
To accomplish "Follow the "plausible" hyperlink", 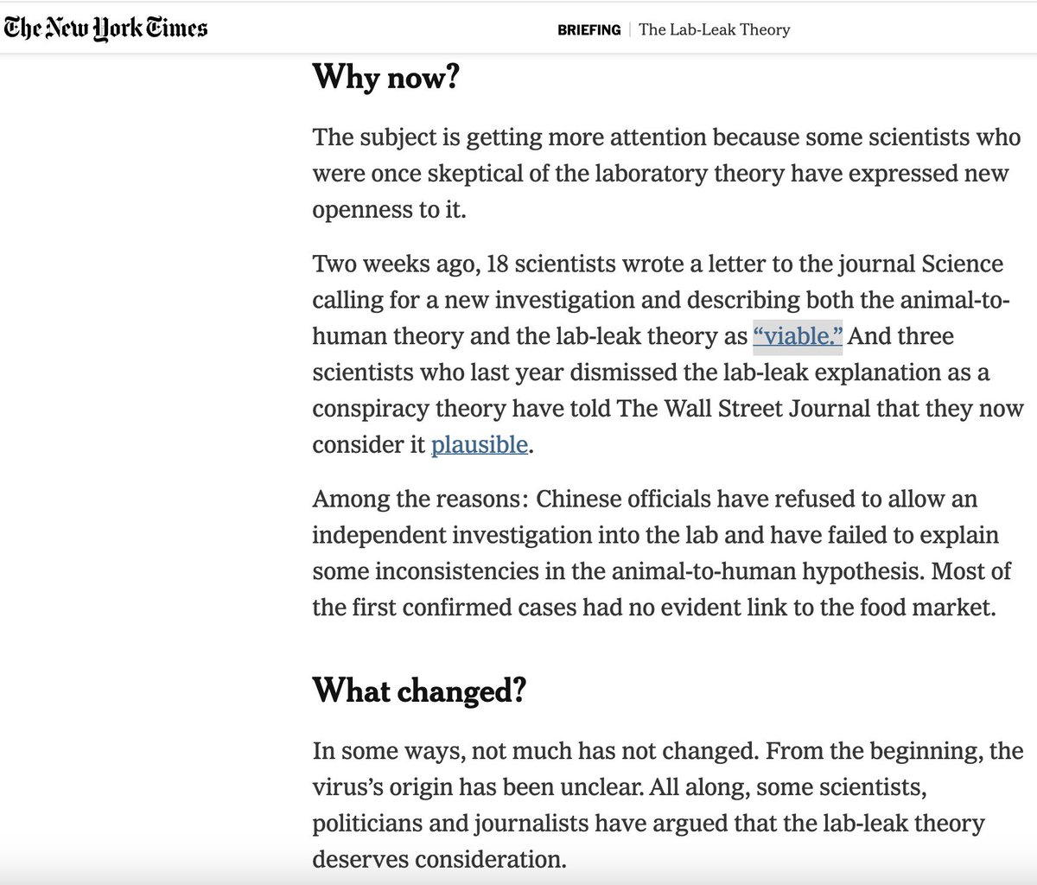I will [479, 444].
